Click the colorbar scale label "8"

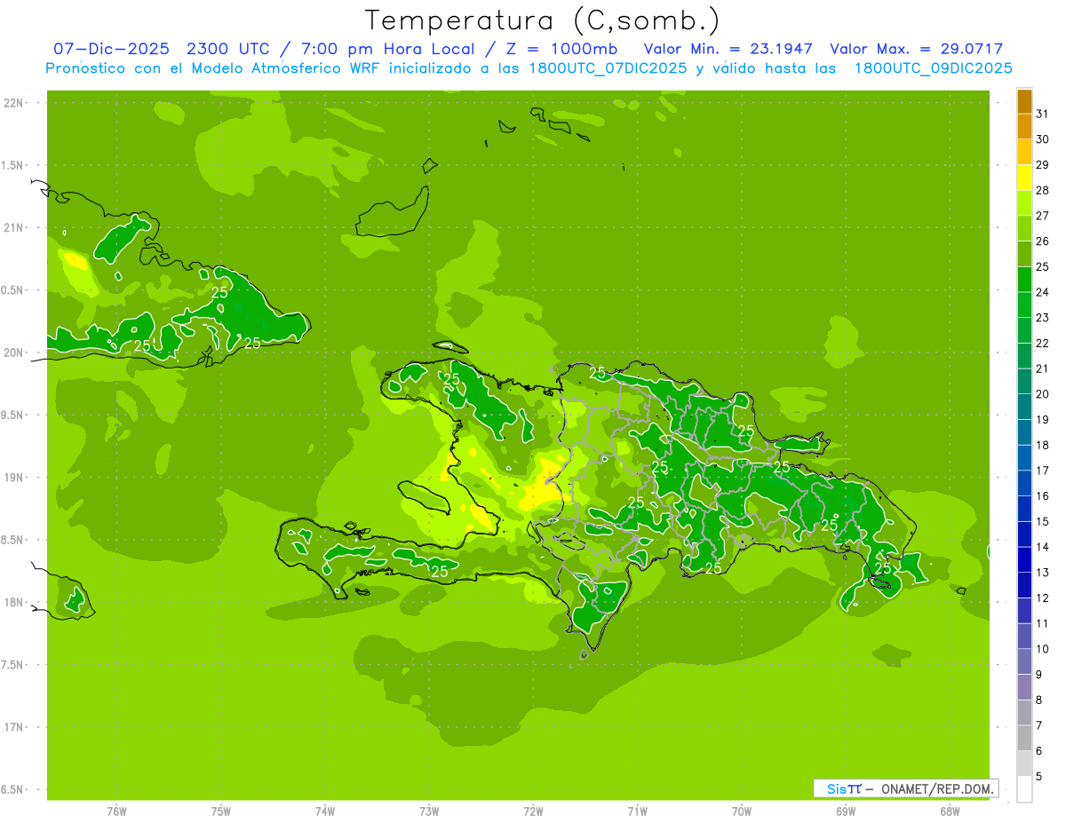(x=1039, y=700)
